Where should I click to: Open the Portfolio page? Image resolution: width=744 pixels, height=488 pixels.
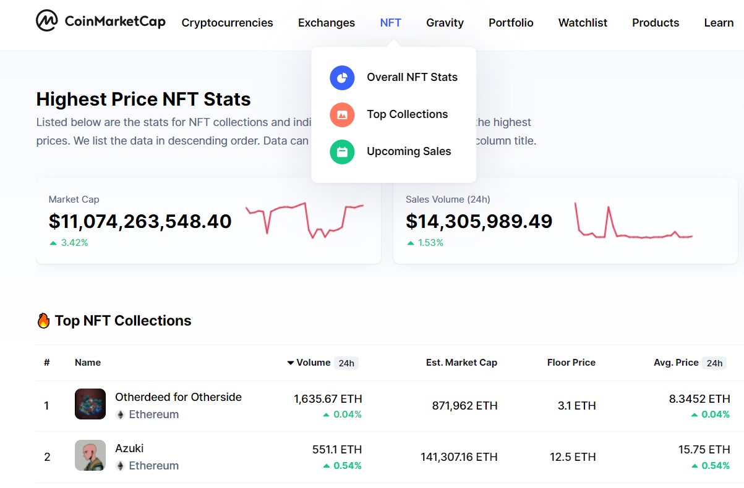coord(511,23)
